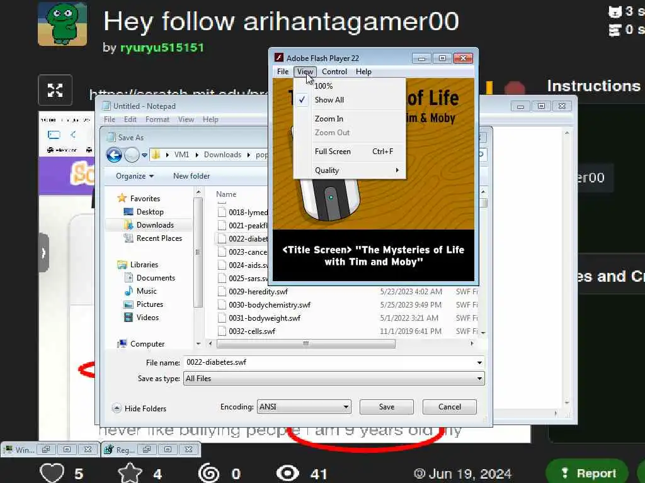Select Recent Places in navigation pane
Viewport: 645px width, 483px height.
(159, 238)
